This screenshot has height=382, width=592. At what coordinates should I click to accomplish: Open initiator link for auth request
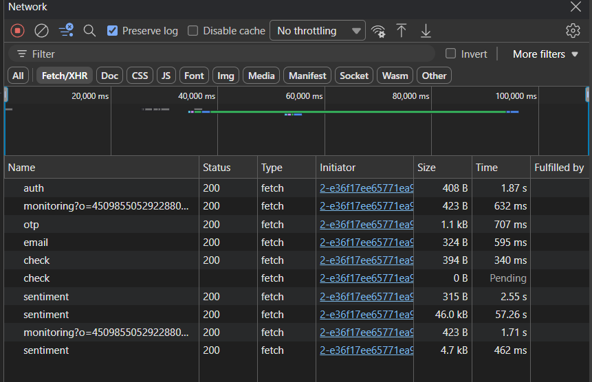coord(366,188)
